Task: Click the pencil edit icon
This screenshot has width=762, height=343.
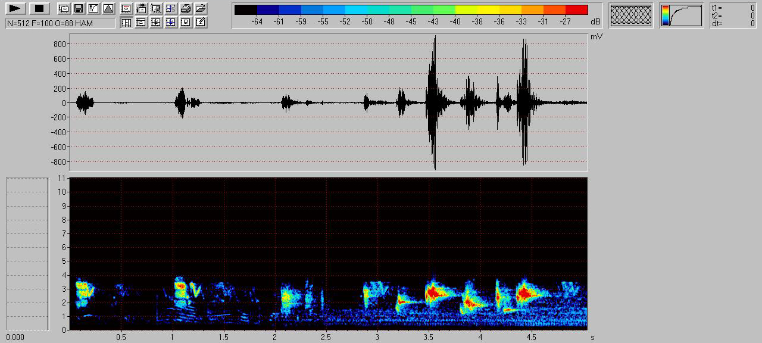Action: coord(201,23)
